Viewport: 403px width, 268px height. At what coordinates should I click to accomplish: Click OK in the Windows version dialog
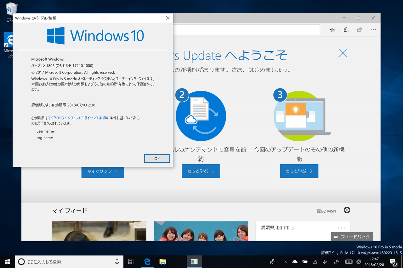coord(157,158)
